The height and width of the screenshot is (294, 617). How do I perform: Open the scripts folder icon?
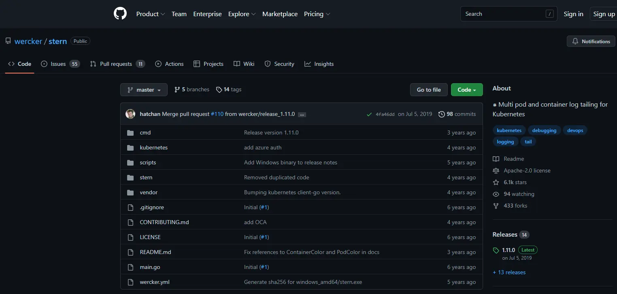tap(130, 162)
